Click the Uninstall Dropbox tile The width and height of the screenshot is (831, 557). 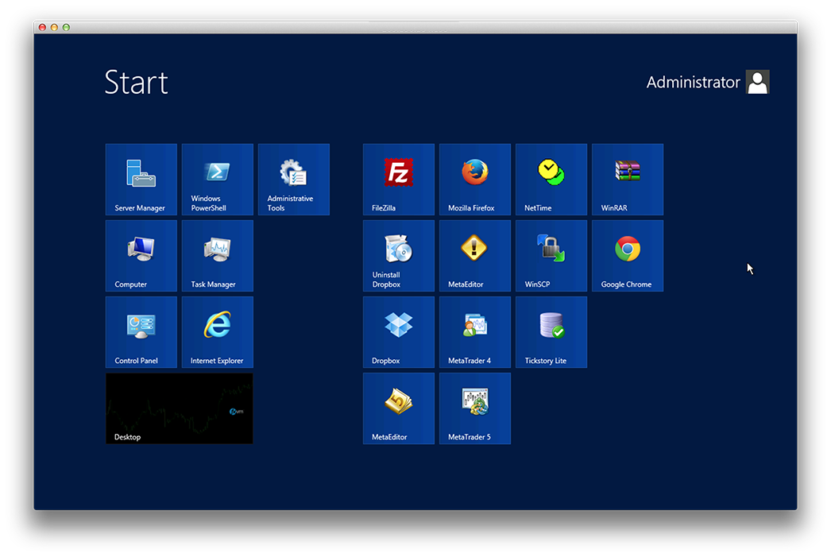(x=399, y=256)
